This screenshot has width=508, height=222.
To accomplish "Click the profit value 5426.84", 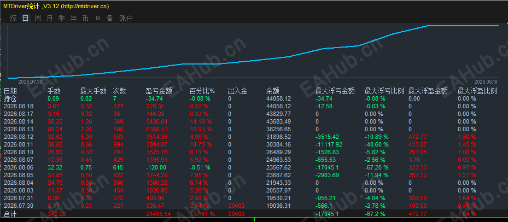I will click(x=157, y=121).
